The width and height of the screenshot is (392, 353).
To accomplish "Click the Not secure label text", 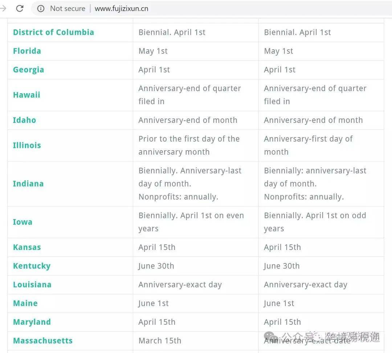I will pos(68,8).
